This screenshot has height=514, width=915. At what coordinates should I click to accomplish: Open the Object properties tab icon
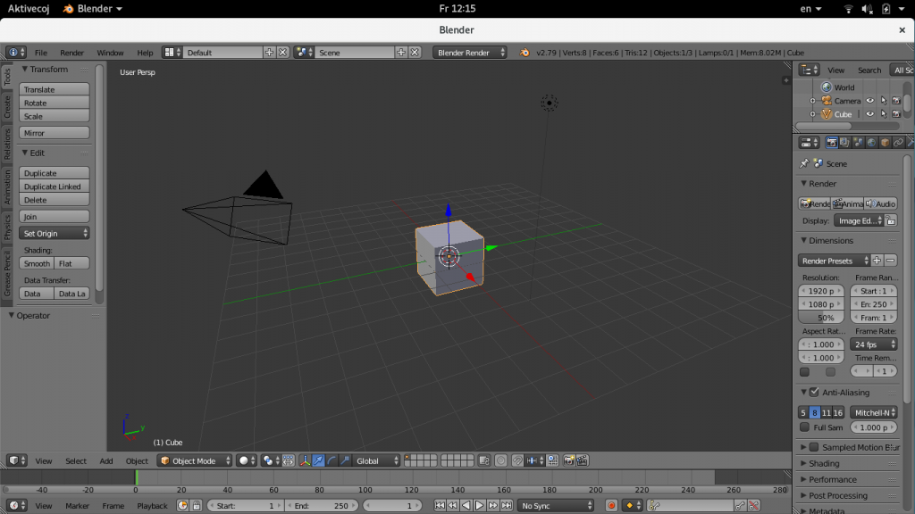coord(885,142)
